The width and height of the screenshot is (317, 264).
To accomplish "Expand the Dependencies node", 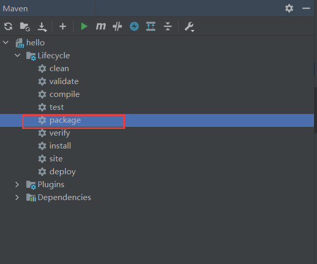I will pyautogui.click(x=17, y=197).
